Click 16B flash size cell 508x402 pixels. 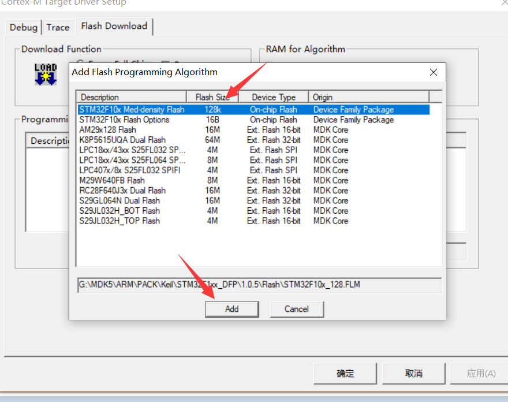[212, 120]
